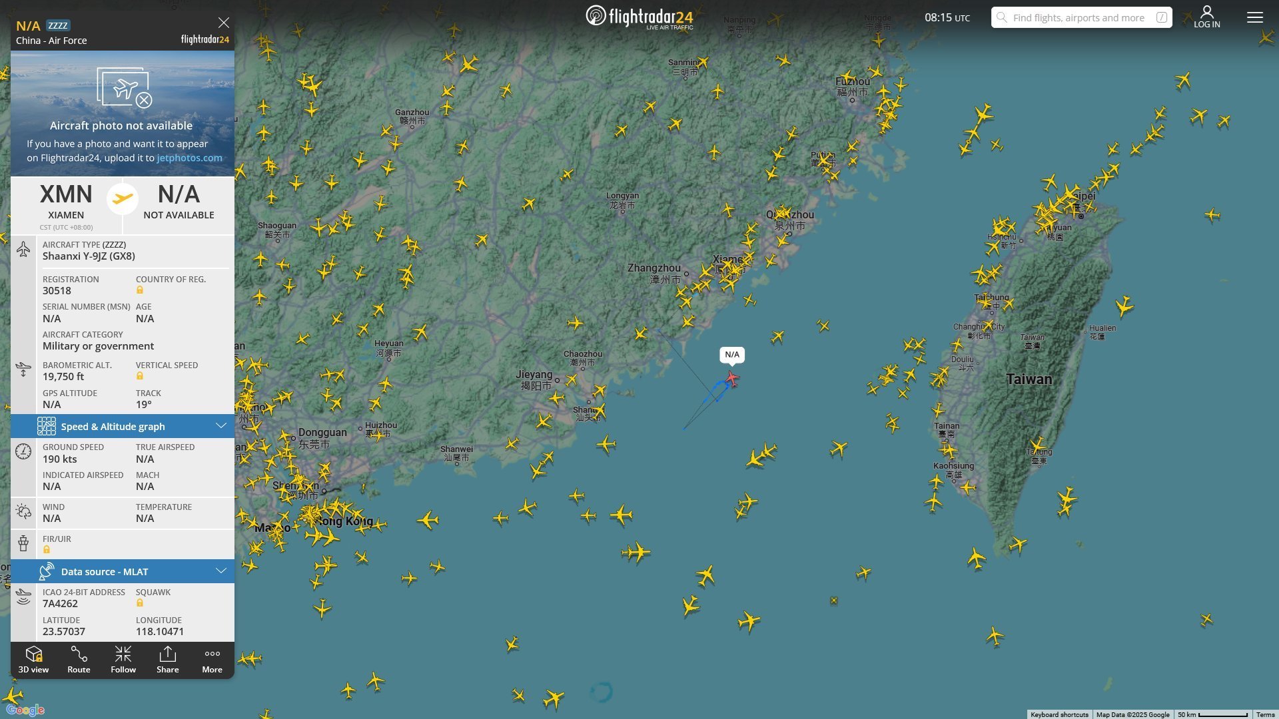Viewport: 1279px width, 719px height.
Task: Open the More options menu
Action: 213,660
